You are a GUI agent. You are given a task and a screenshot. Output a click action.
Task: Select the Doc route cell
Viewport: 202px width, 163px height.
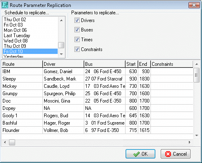tap(22, 101)
